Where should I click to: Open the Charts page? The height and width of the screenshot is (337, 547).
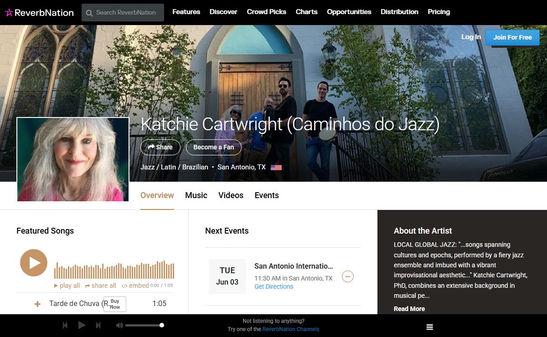[306, 12]
